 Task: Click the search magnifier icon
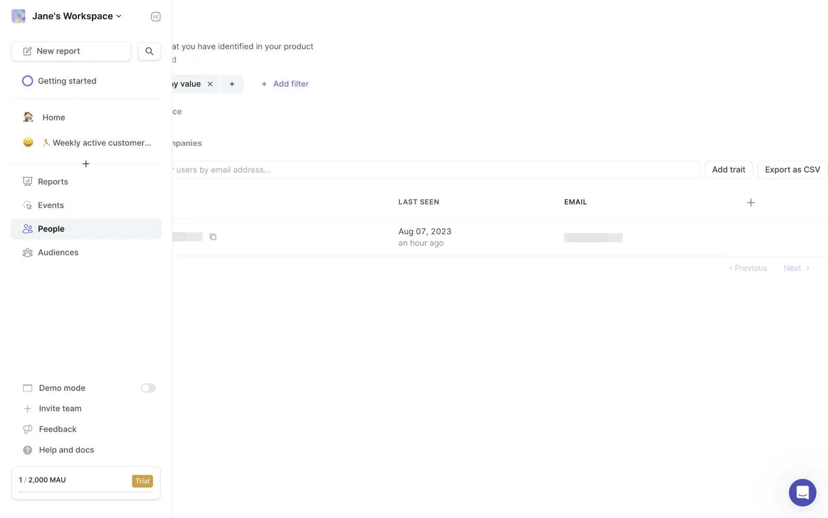tap(149, 51)
